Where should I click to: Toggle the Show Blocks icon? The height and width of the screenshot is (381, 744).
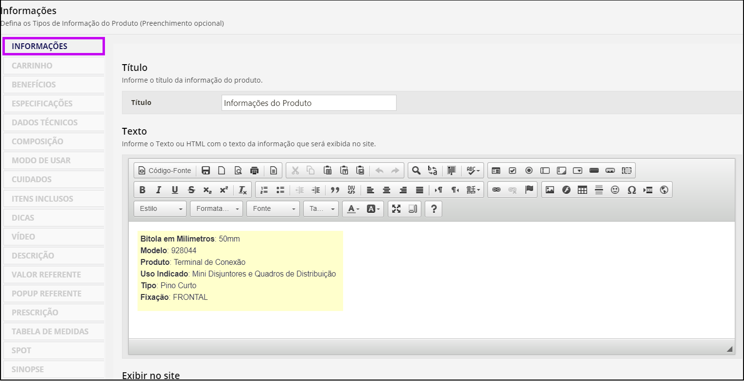point(413,209)
